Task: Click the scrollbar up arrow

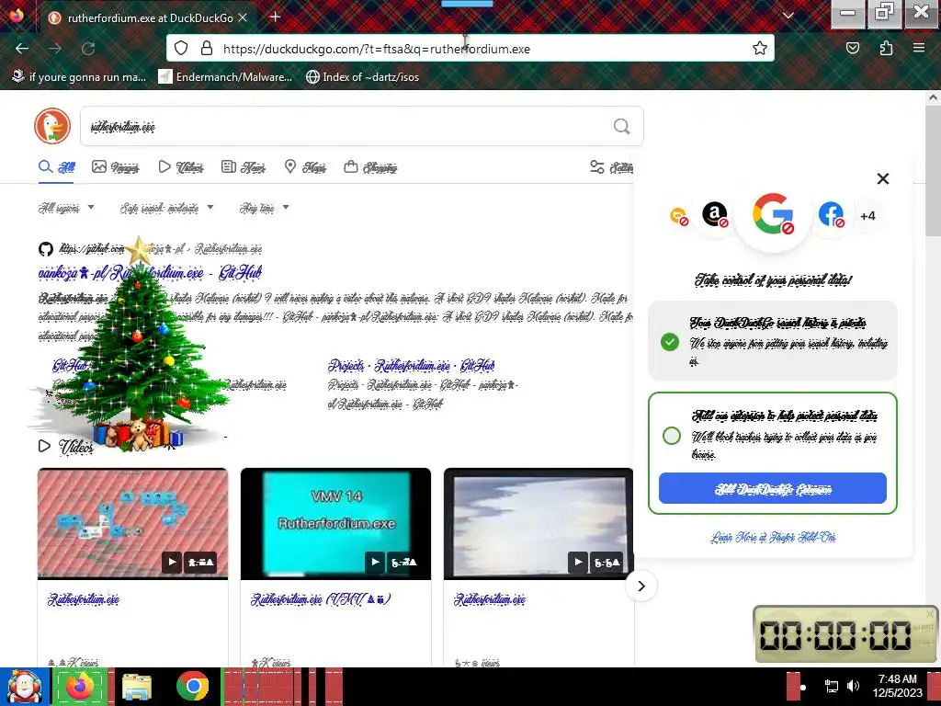Action: tap(933, 97)
